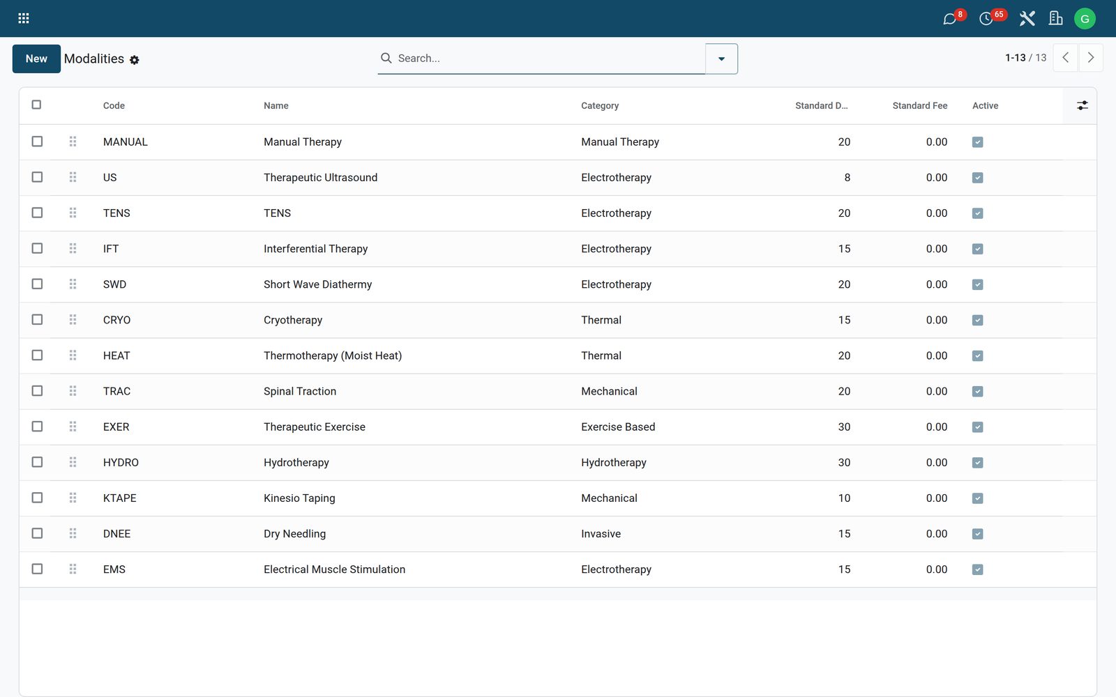The height and width of the screenshot is (697, 1116).
Task: Grab the drag handle of MANUAL row
Action: point(73,141)
